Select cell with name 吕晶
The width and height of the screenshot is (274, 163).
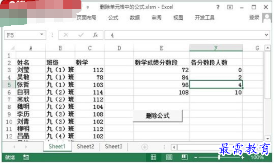[31, 136]
